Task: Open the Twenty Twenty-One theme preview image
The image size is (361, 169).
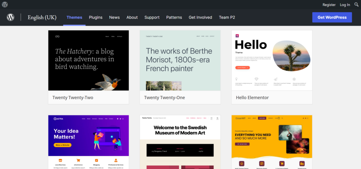Action: coord(180,60)
